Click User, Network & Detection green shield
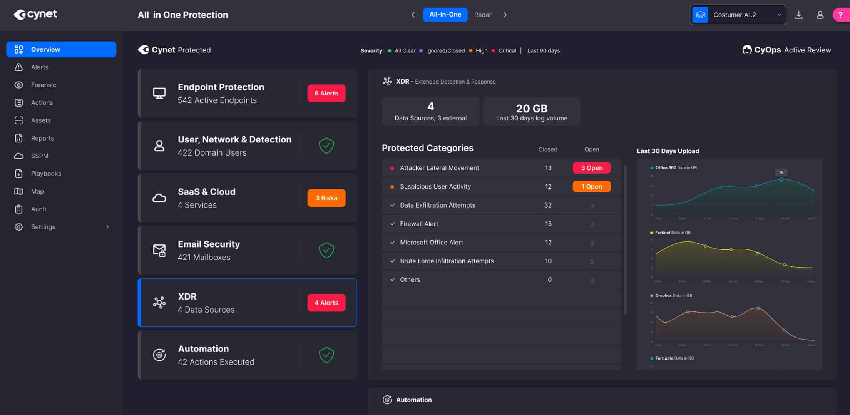850x415 pixels. [x=326, y=146]
